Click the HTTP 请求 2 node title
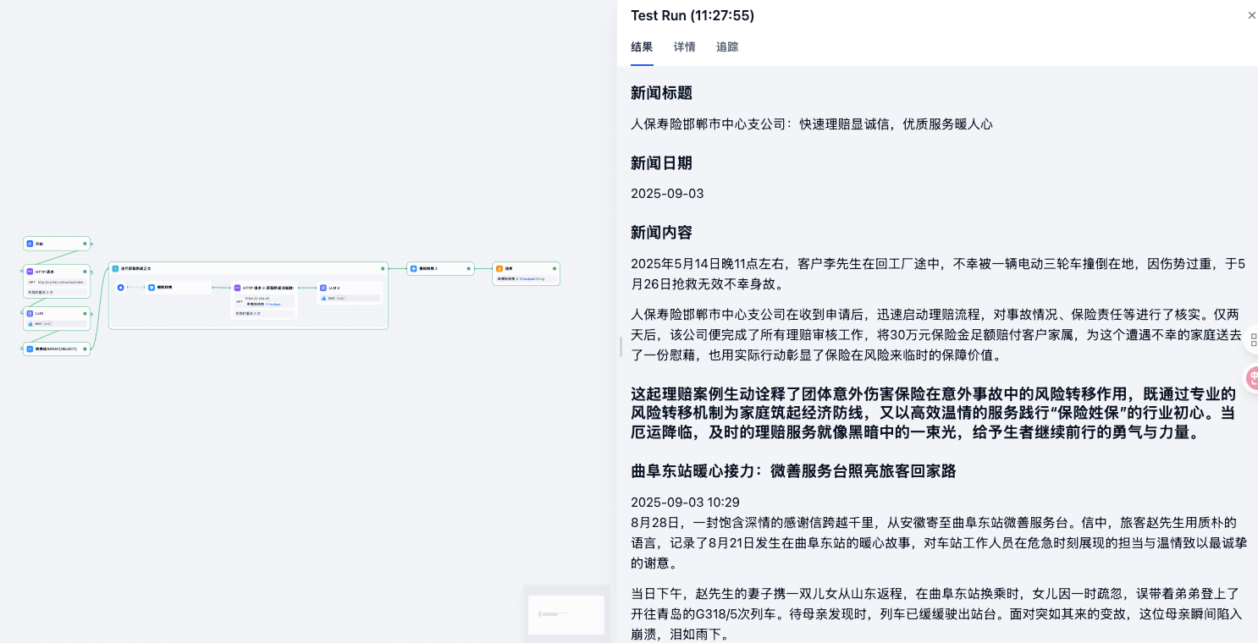The image size is (1258, 643). (x=268, y=288)
